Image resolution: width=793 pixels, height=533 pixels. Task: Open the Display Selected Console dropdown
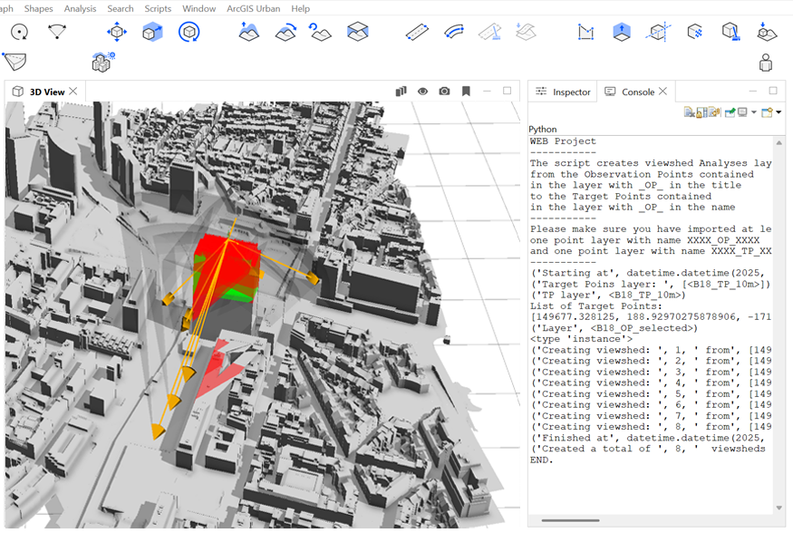pyautogui.click(x=754, y=112)
